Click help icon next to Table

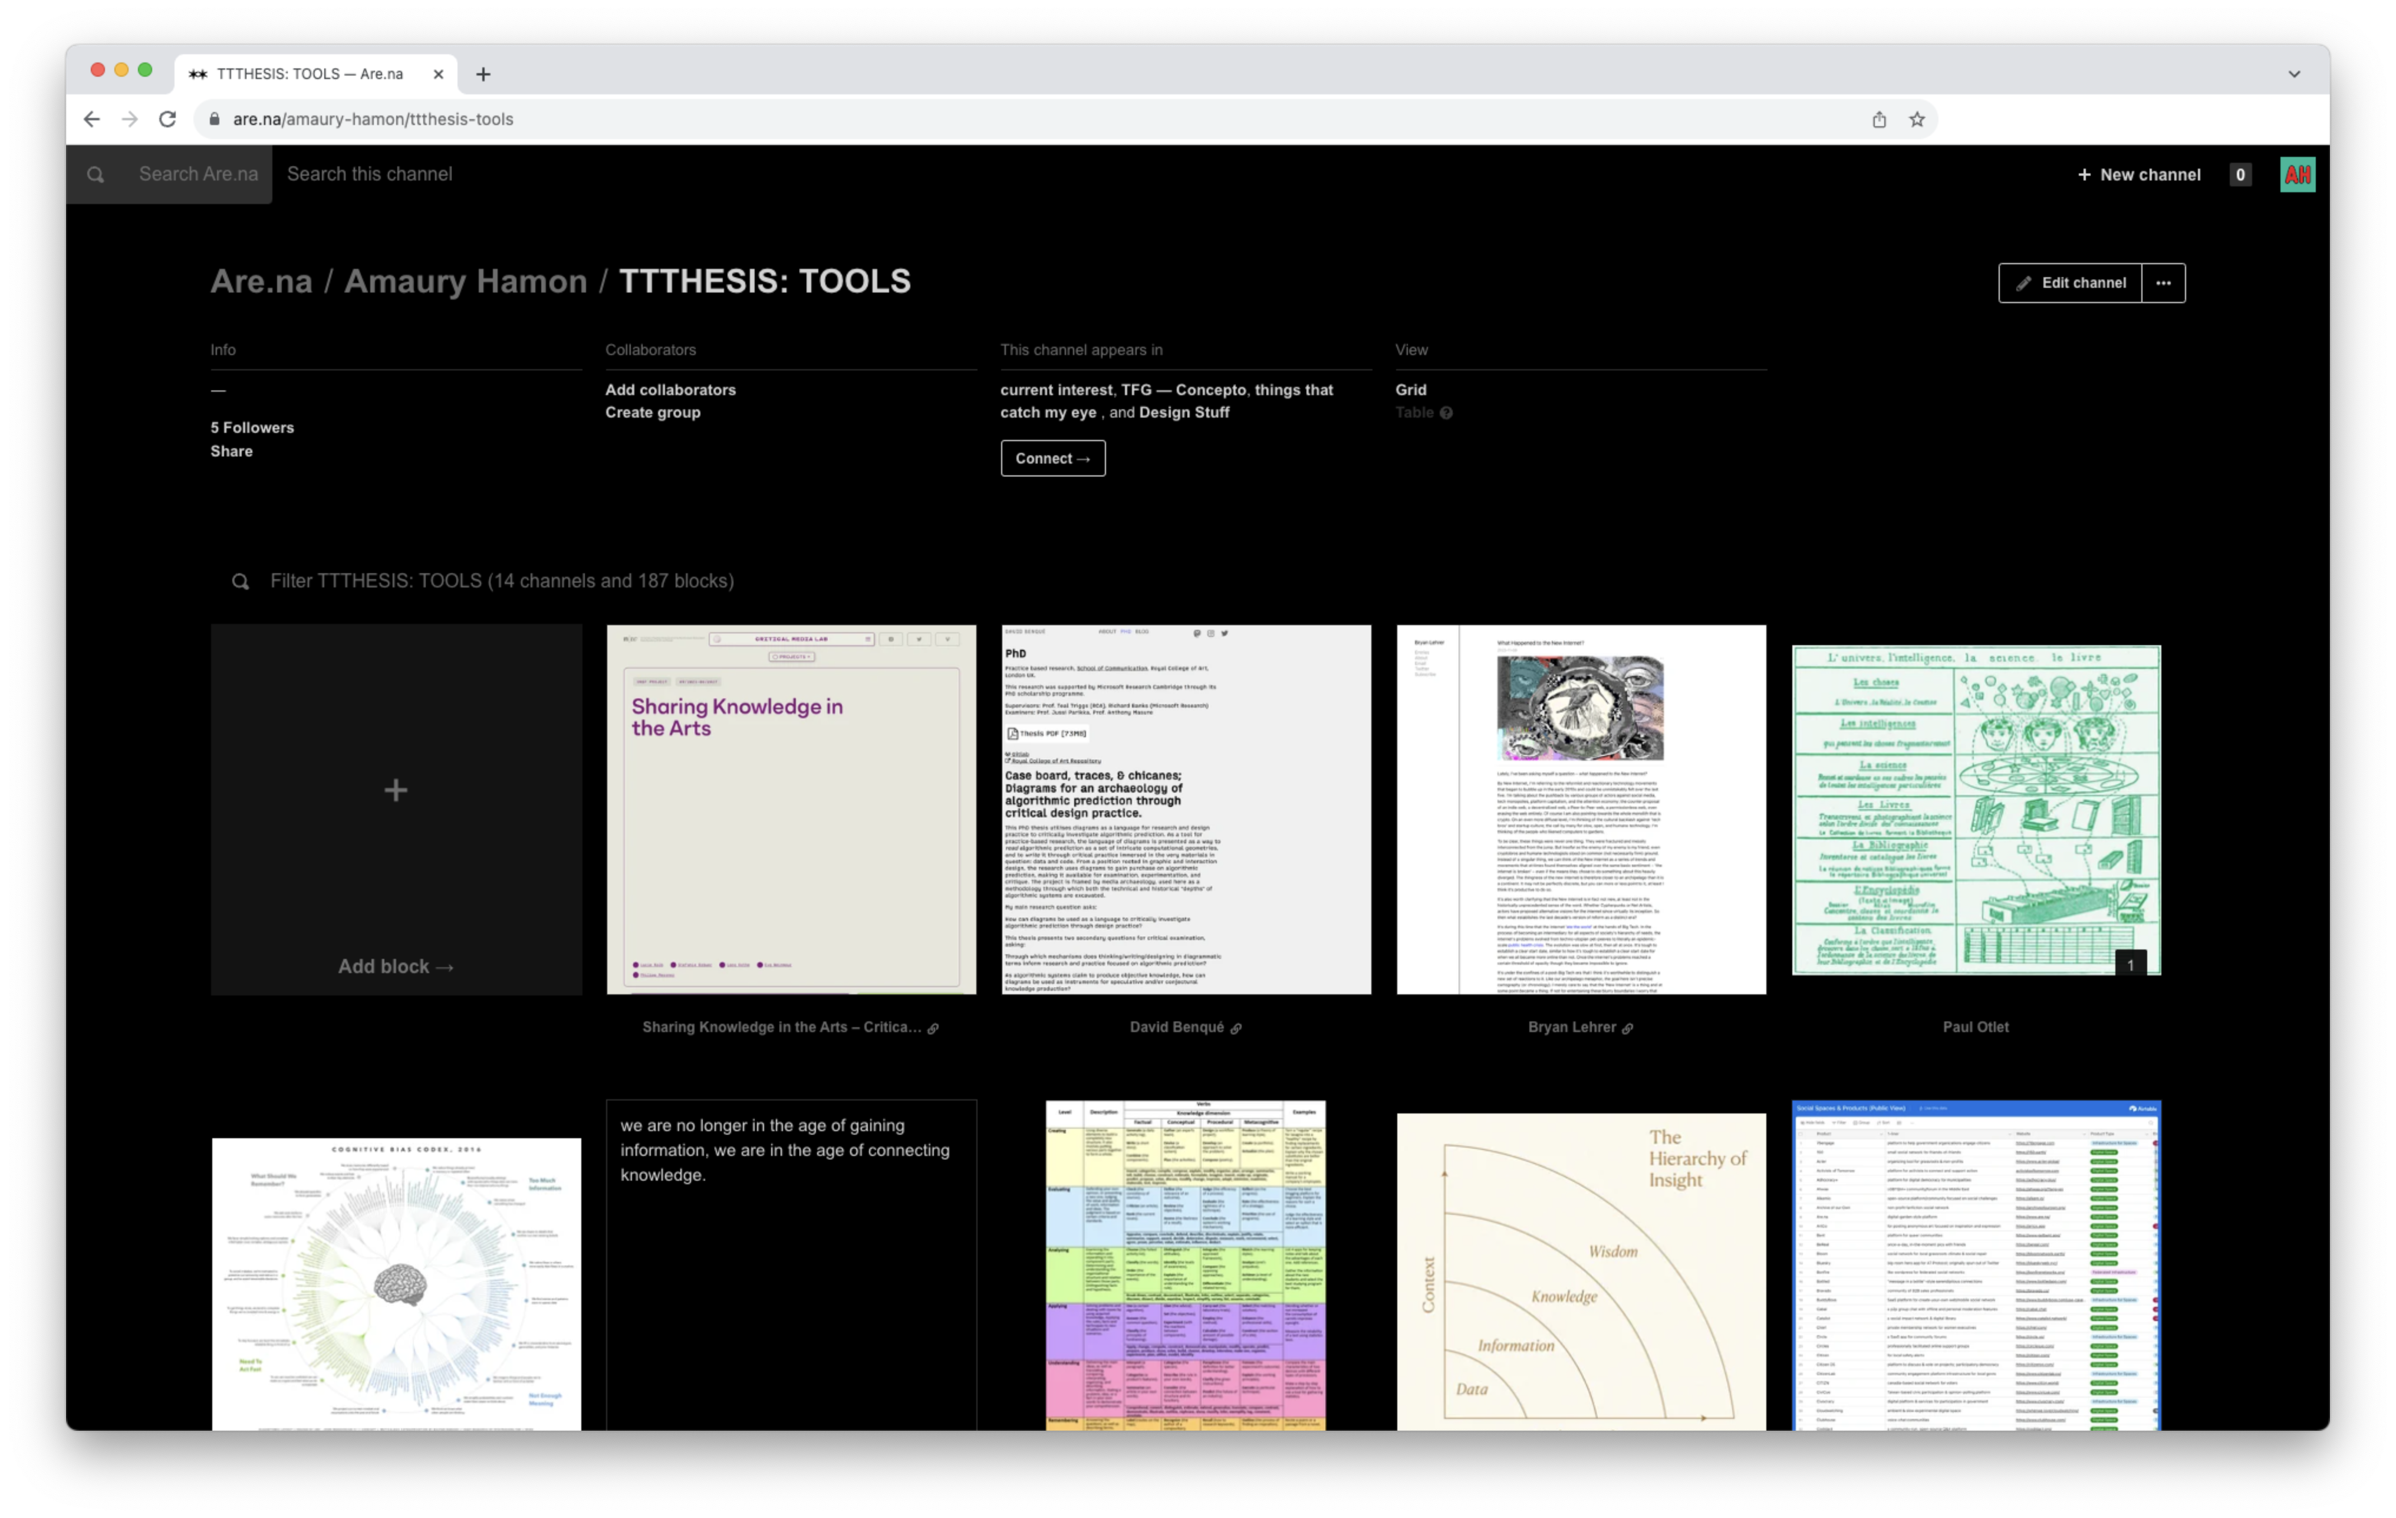(x=1446, y=413)
